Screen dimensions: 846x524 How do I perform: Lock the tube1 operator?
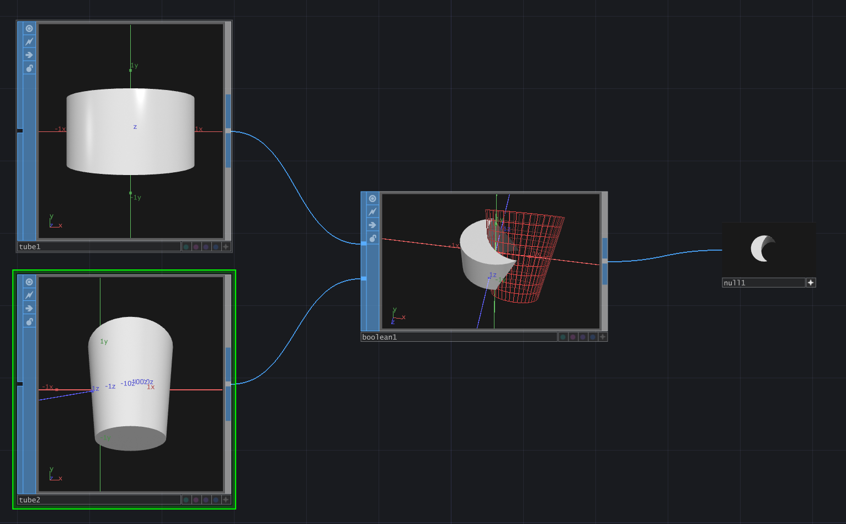click(29, 68)
